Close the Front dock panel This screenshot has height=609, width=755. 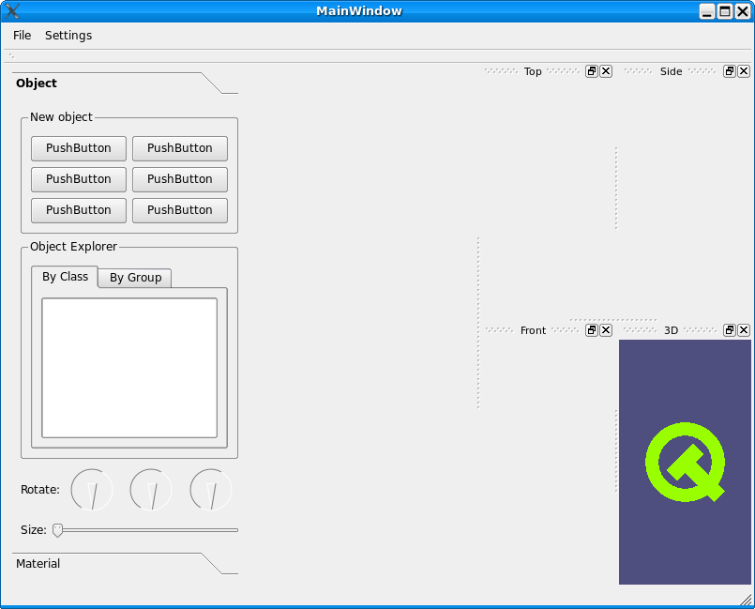606,330
